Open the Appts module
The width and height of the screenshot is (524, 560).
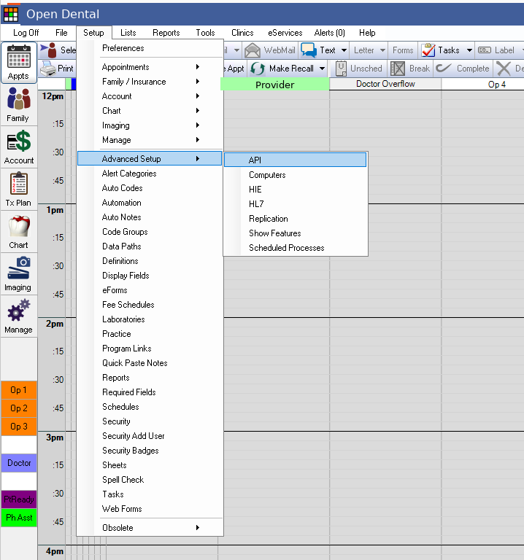click(x=18, y=63)
